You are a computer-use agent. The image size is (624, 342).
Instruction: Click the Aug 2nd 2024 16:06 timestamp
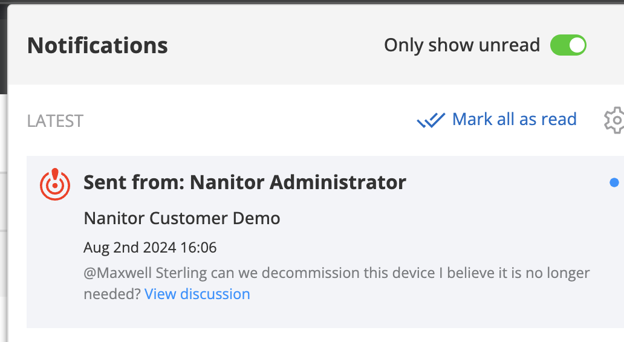(x=150, y=247)
